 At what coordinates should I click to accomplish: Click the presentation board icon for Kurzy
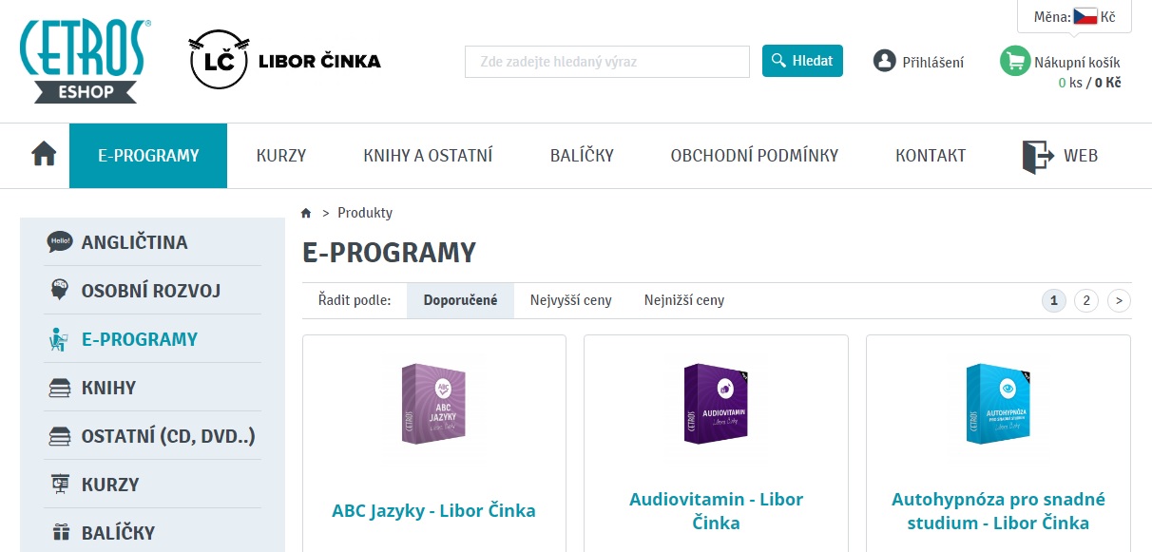[59, 485]
